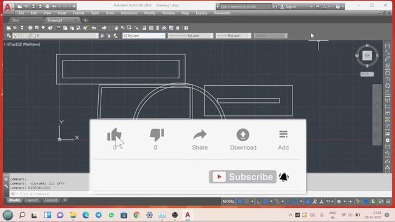Select the Circle tool in right Draw toolbar
Image resolution: width=395 pixels, height=222 pixels.
(x=388, y=73)
